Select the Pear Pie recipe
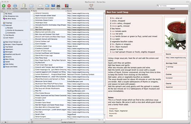This screenshot has width=191, height=124. point(67,91)
